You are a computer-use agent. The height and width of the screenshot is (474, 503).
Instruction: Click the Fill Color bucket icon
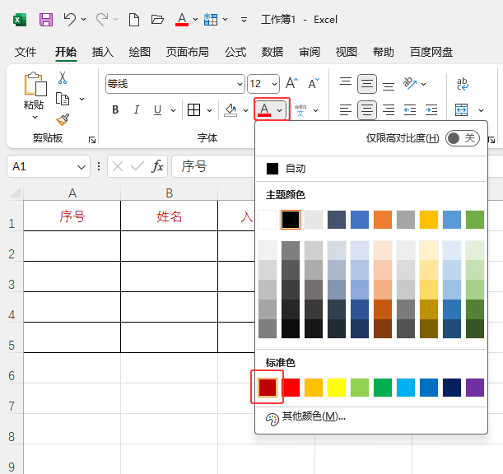point(231,110)
